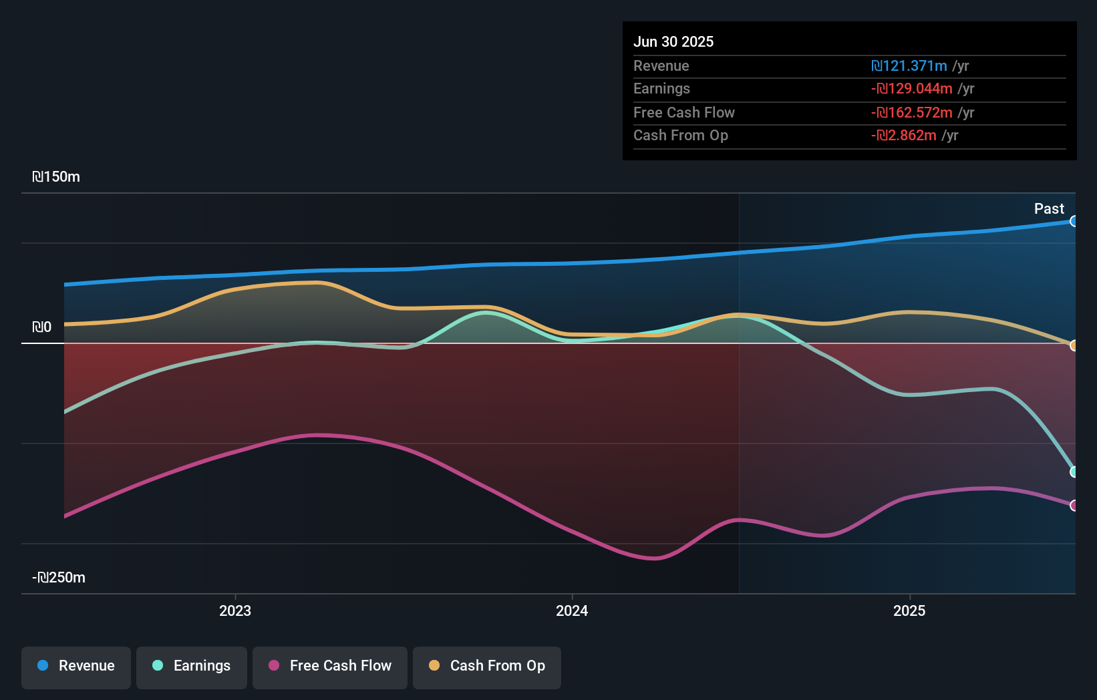
Task: Select the Revenue endpoint marker on chart
Action: point(1074,221)
